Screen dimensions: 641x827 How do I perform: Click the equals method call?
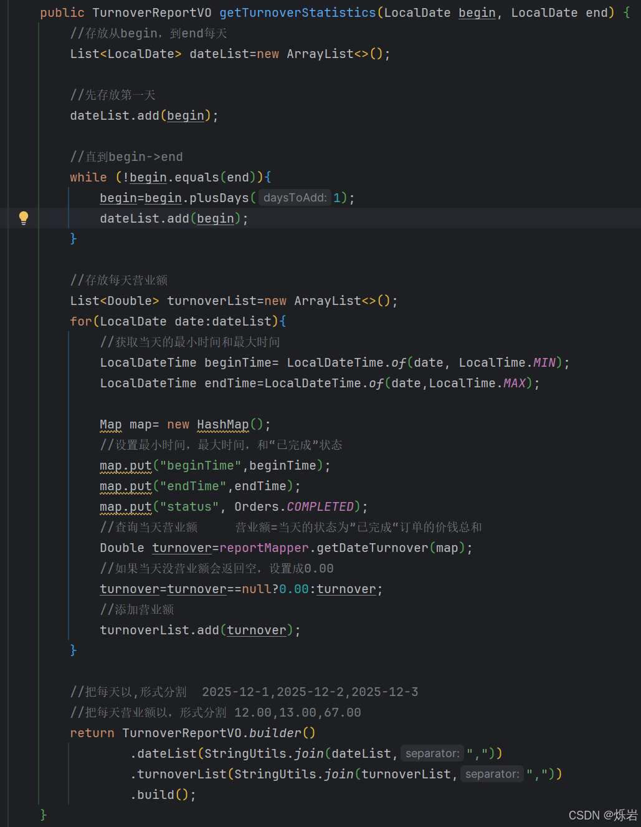[x=197, y=177]
